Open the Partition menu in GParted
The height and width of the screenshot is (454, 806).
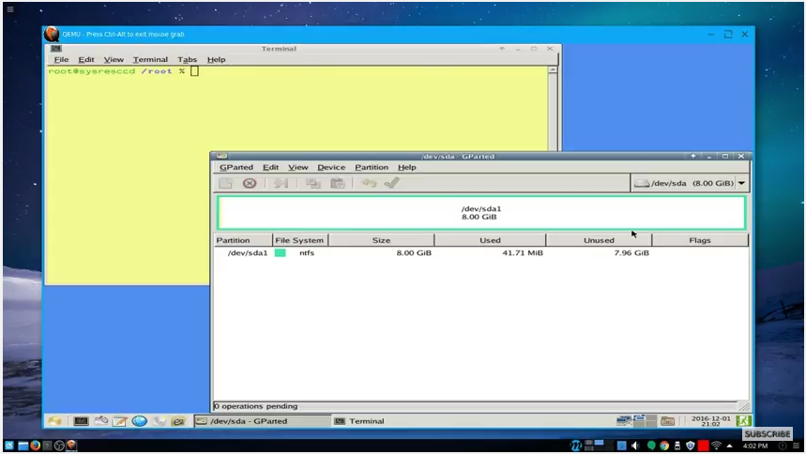coord(372,167)
